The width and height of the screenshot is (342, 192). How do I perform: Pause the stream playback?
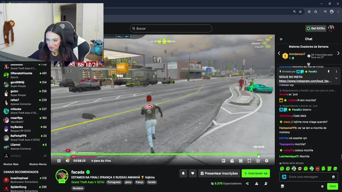pos(59,161)
